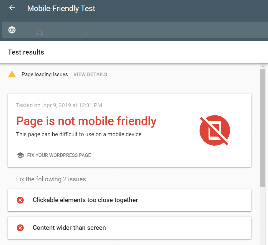Expand Clickable elements too close together issue

pyautogui.click(x=129, y=200)
